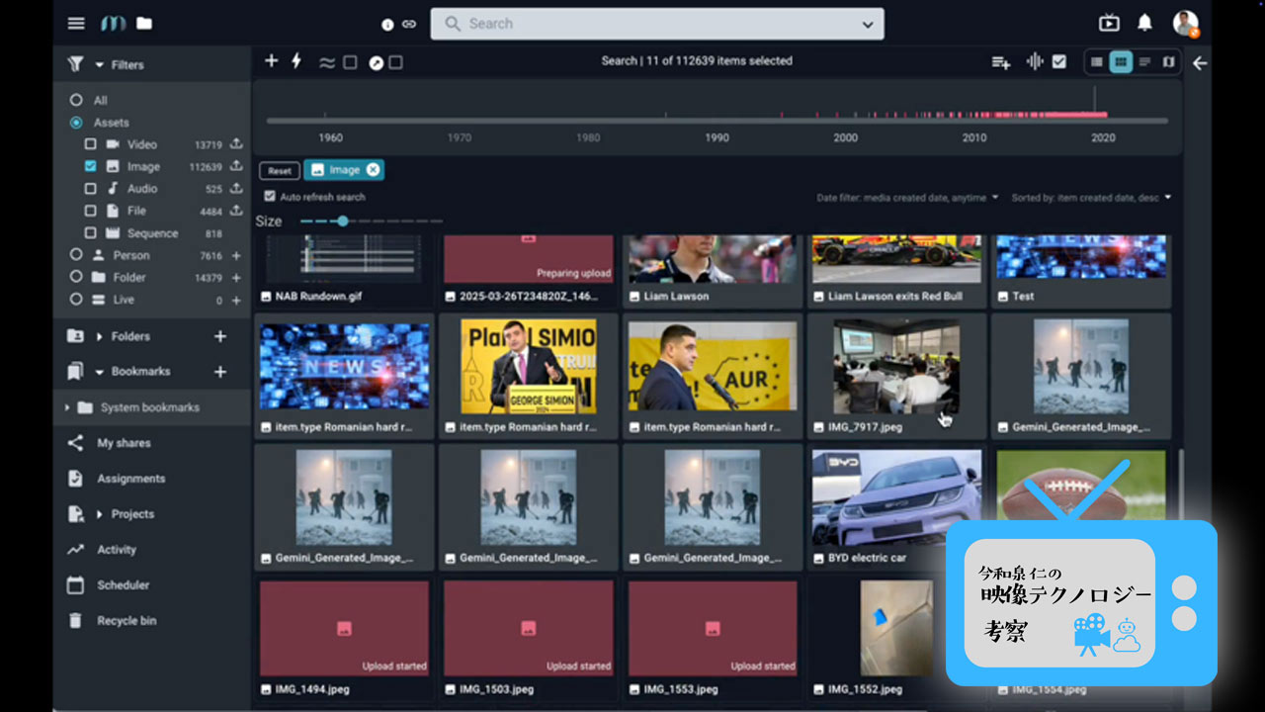Add a new Folder in Folder filter row
Viewport: 1265px width, 712px height.
(236, 278)
